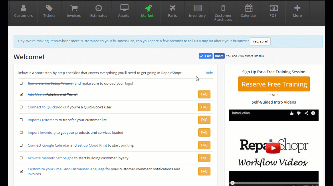Image resolution: width=333 pixels, height=186 pixels.
Task: Click the info icon on Introduction video
Action: click(313, 113)
